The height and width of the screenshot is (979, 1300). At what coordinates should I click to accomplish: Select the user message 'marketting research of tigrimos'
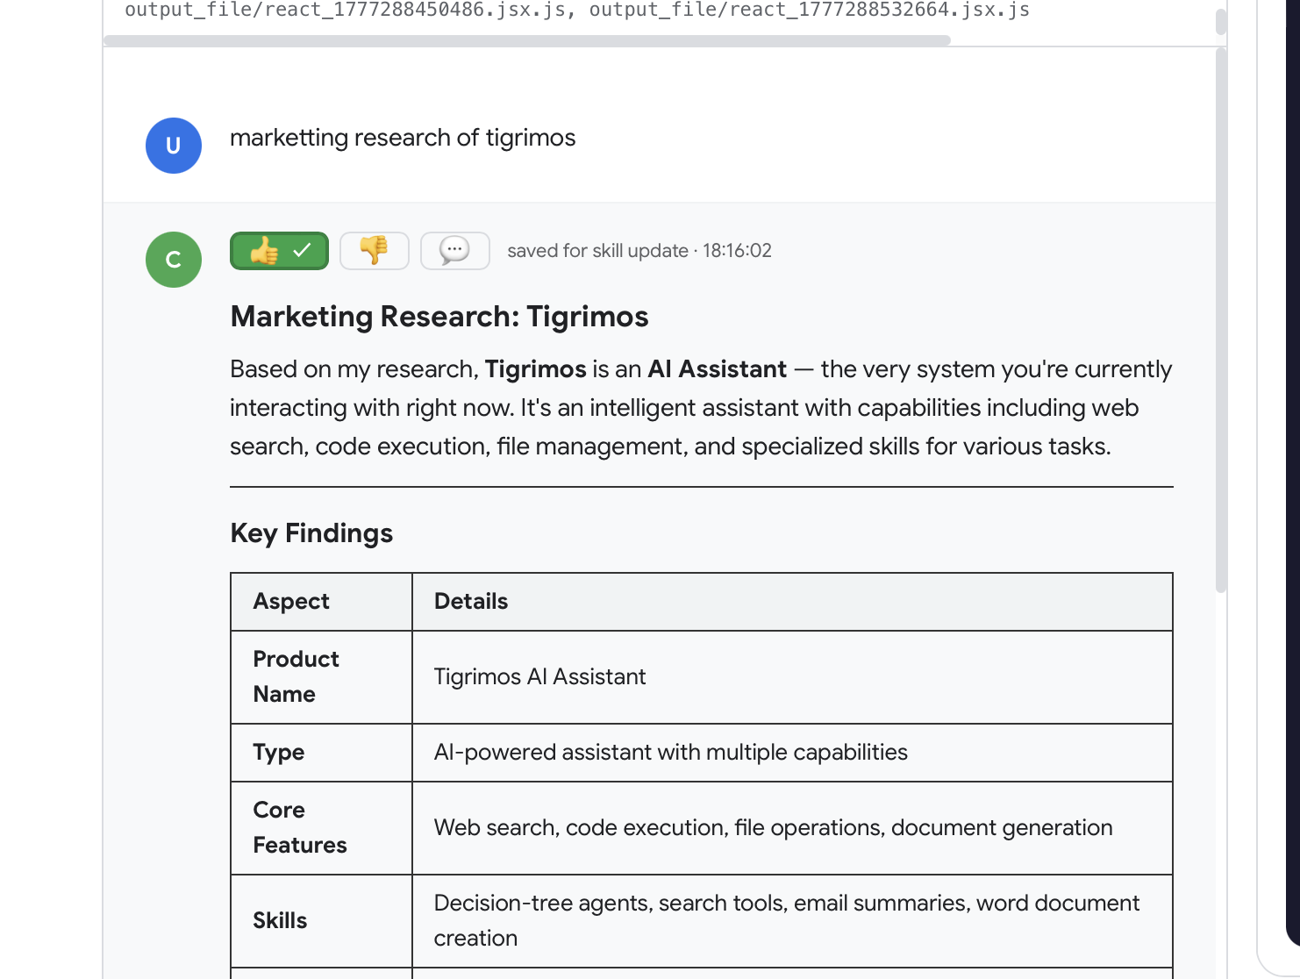[x=403, y=138]
